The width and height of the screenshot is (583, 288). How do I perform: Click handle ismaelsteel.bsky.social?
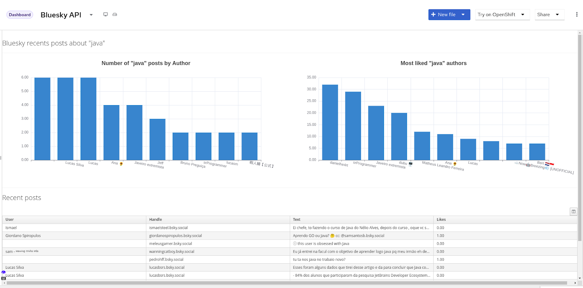[x=168, y=228]
